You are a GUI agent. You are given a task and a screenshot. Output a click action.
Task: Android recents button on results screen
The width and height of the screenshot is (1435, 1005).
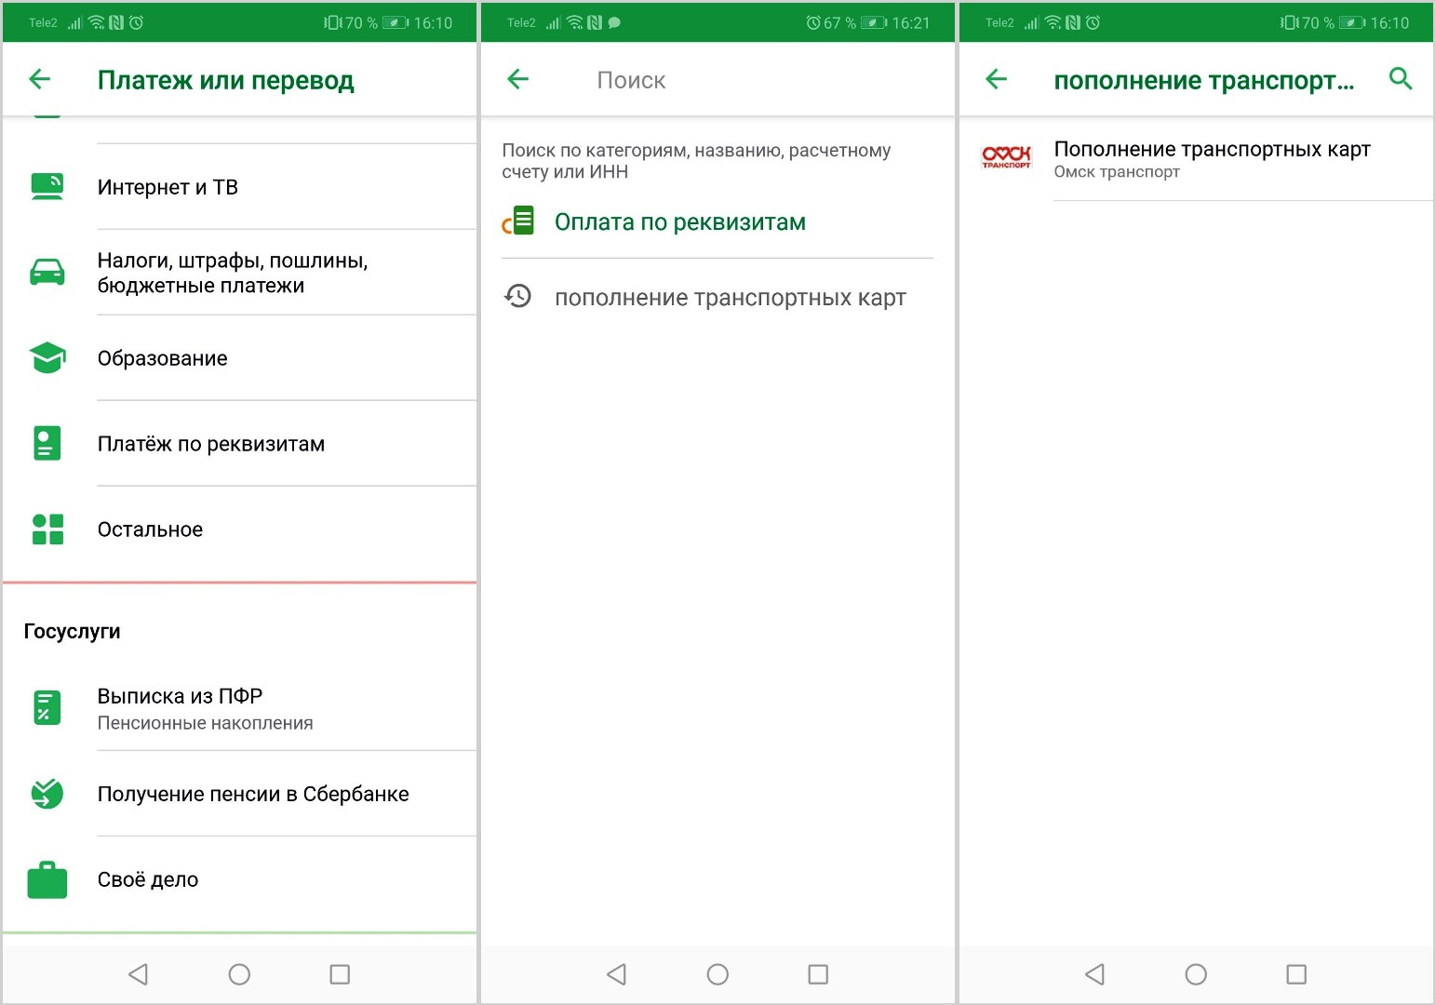click(1296, 974)
